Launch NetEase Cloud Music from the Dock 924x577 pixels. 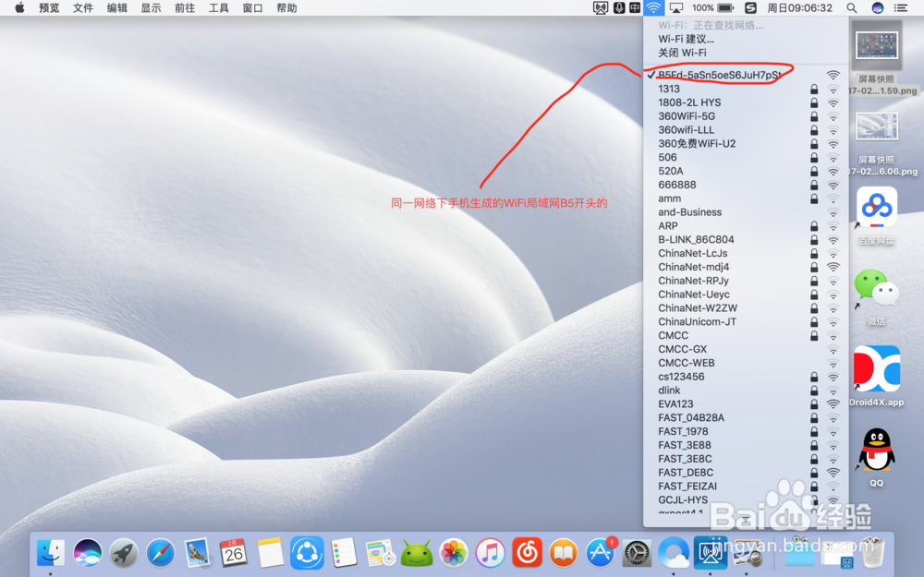coord(527,554)
